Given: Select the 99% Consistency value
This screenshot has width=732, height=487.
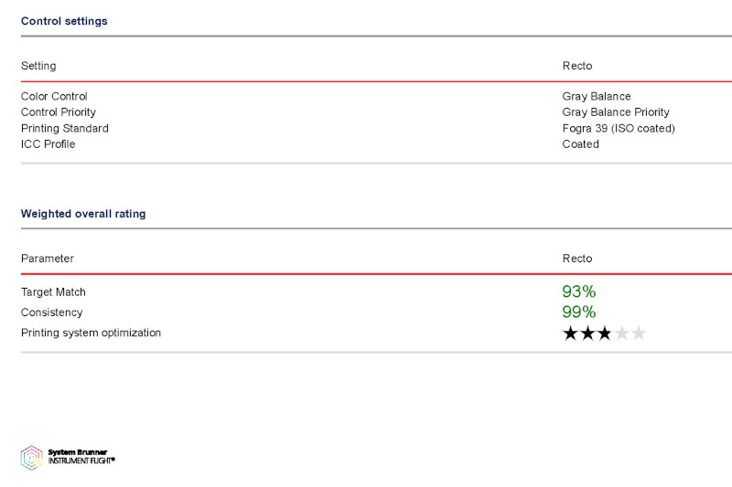Looking at the screenshot, I should click(x=578, y=312).
